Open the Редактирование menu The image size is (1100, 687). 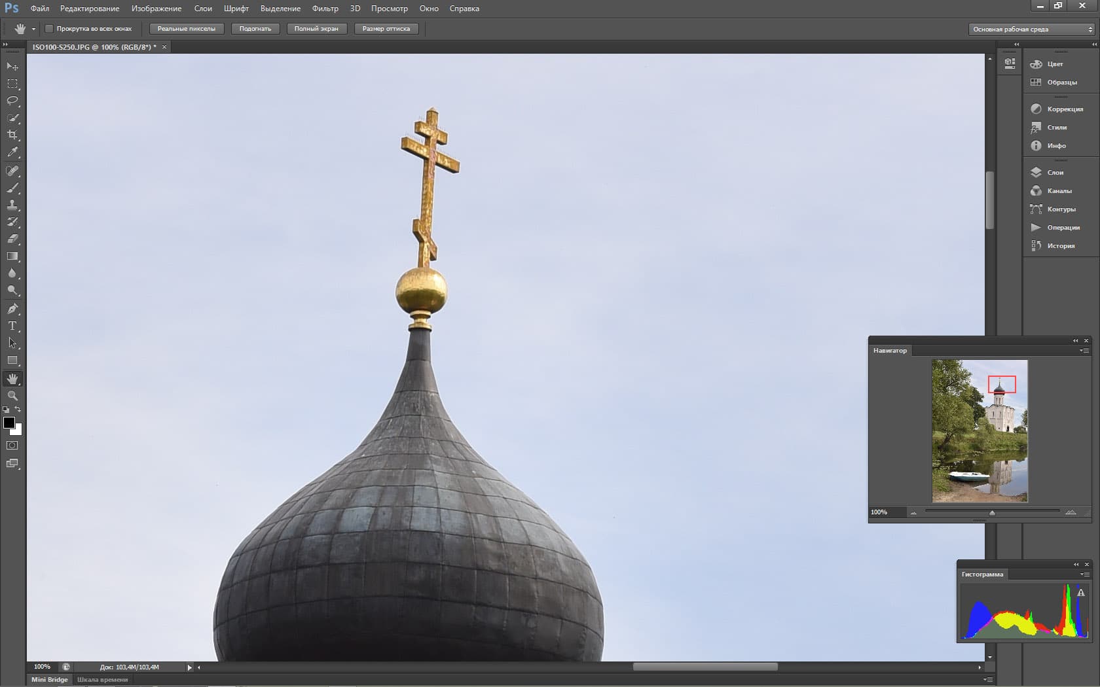tap(90, 9)
